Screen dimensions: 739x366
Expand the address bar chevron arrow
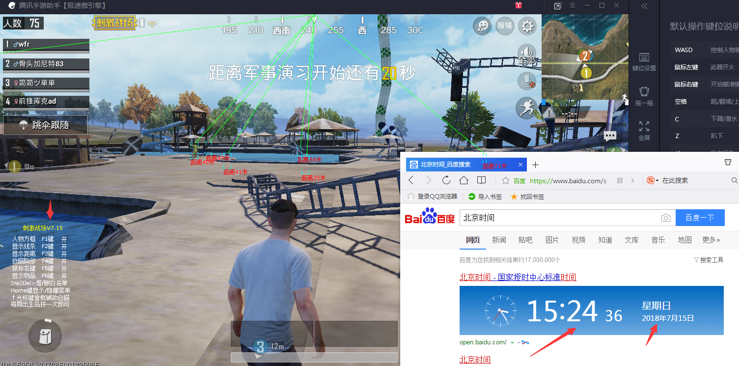tap(632, 181)
